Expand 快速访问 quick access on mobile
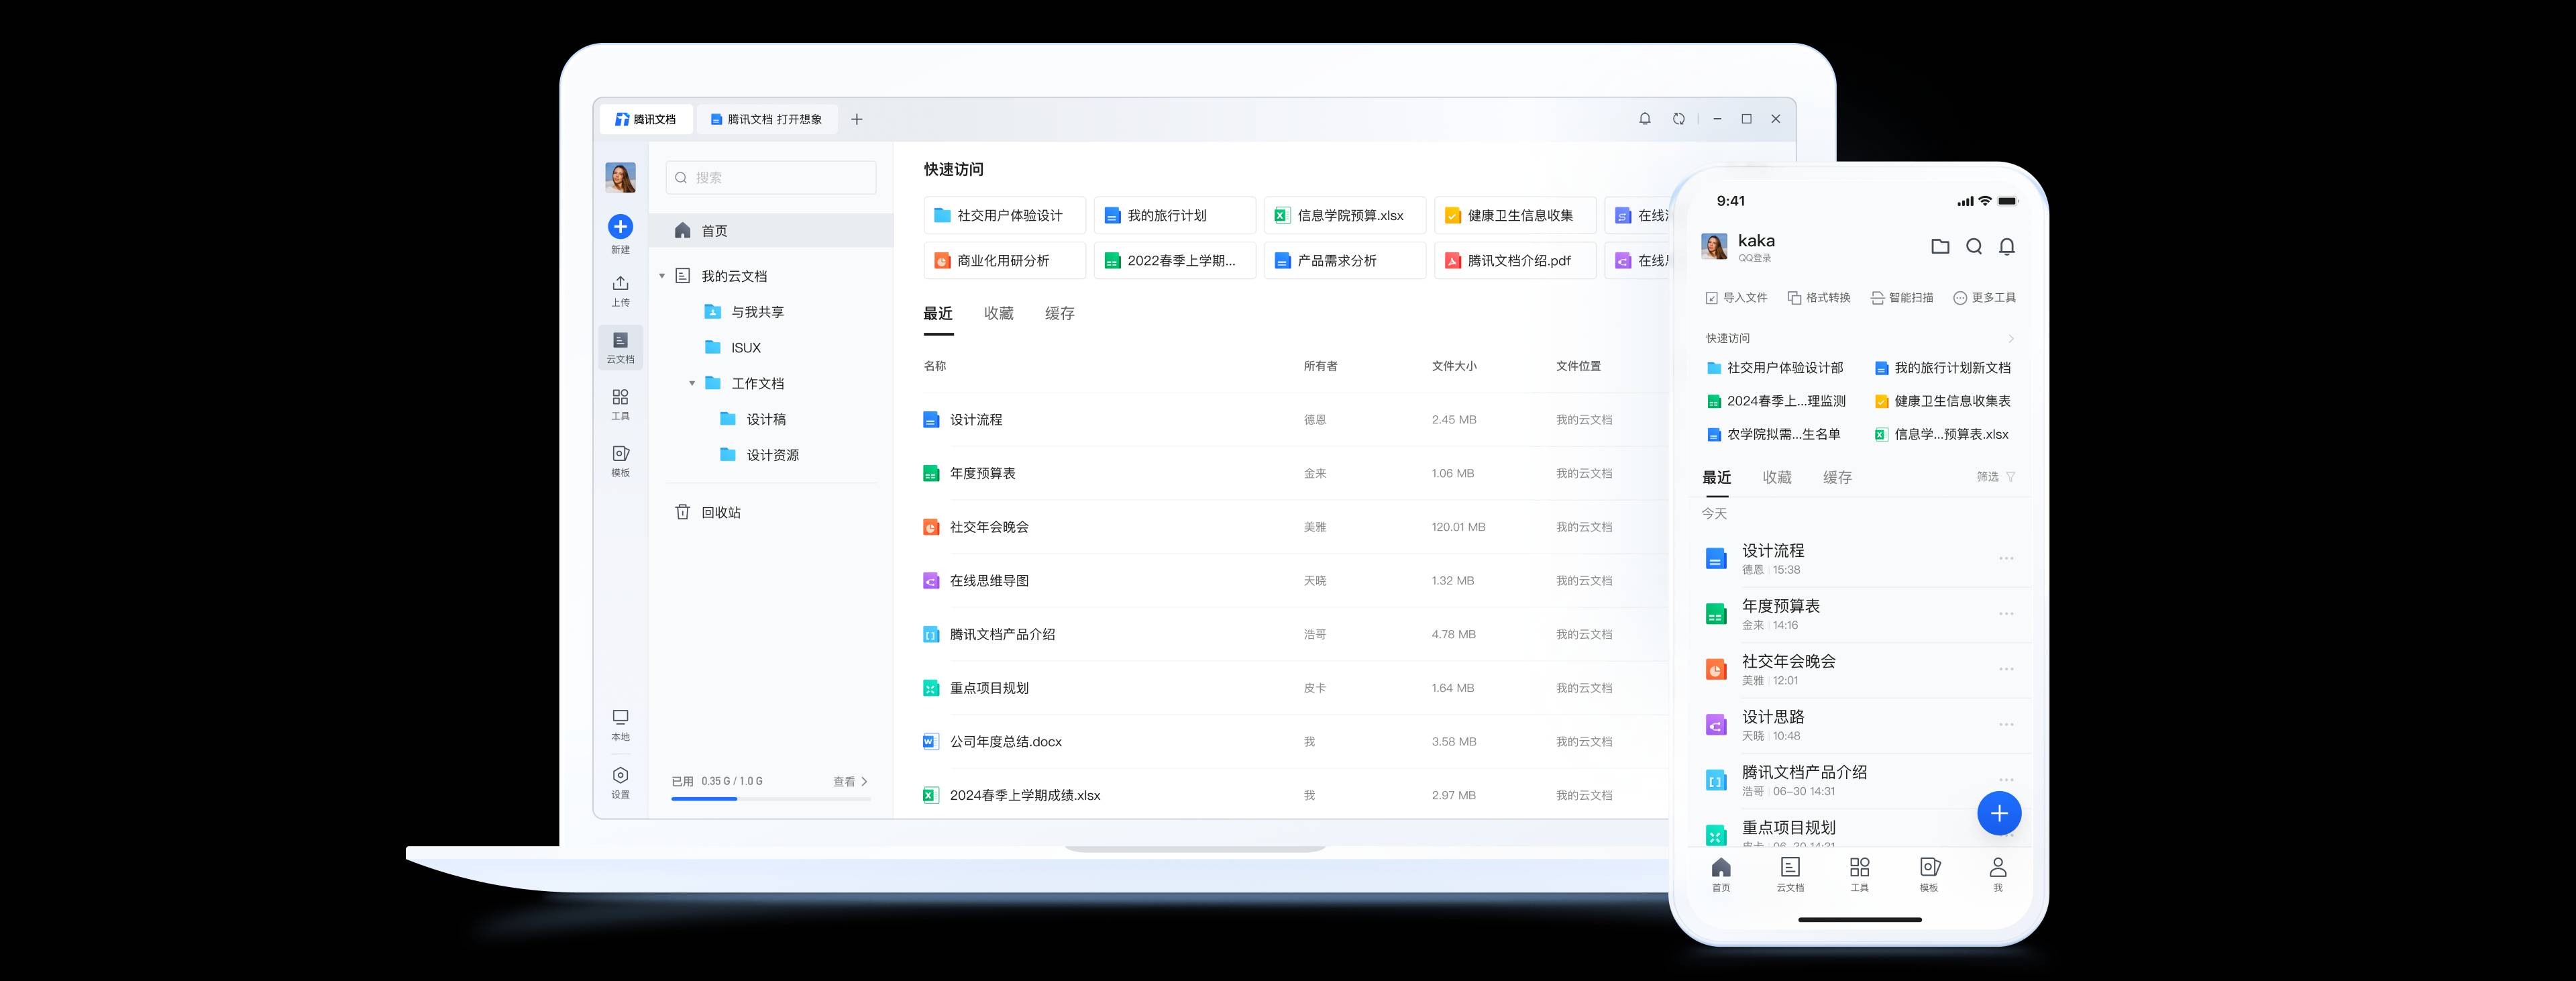The width and height of the screenshot is (2576, 981). coord(2013,338)
